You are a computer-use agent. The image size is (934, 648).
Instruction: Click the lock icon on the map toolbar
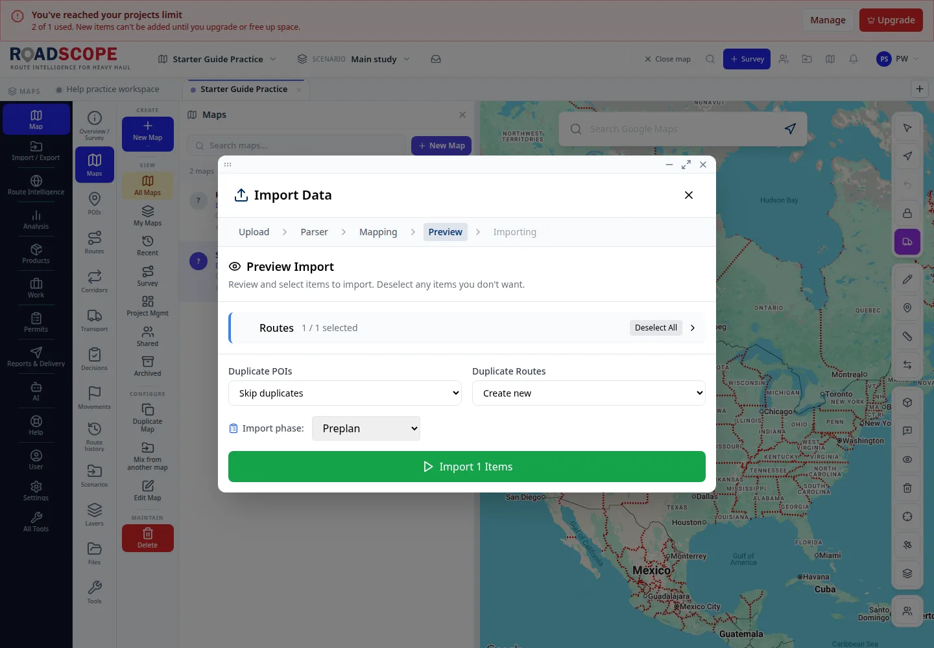[x=907, y=213]
